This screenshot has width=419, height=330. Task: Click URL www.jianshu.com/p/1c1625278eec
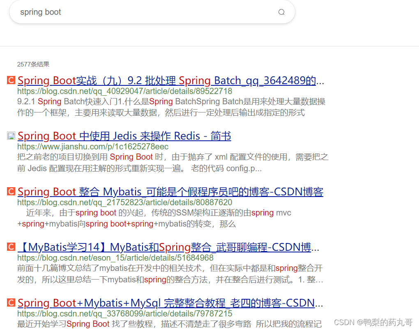click(93, 147)
